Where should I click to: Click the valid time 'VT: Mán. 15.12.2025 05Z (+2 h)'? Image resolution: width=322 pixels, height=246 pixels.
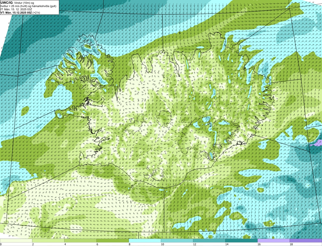[x=20, y=12]
